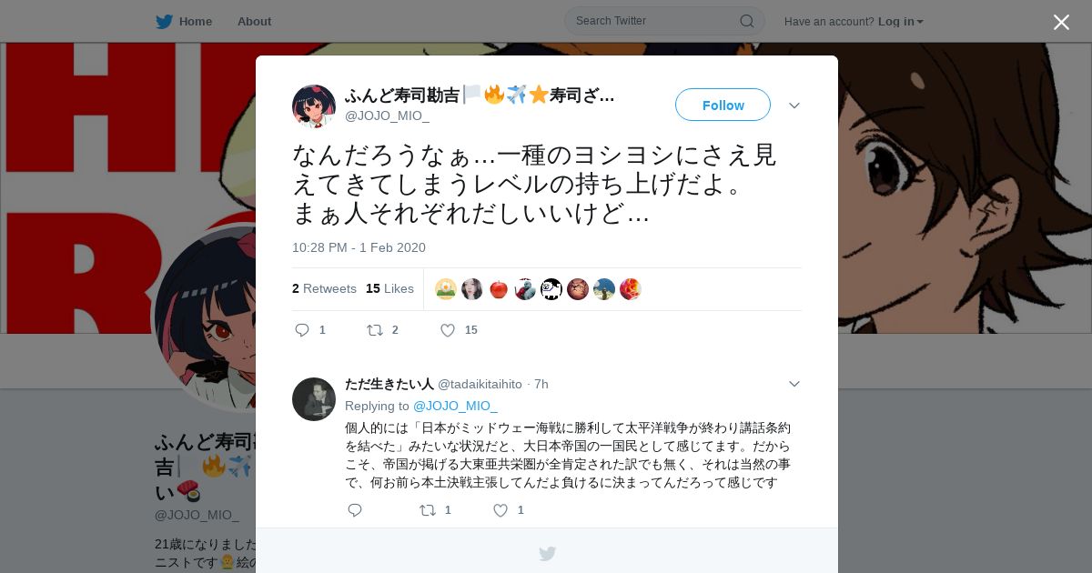
Task: Open the @JOJO_MIO_ mention link in reply
Action: pos(455,406)
